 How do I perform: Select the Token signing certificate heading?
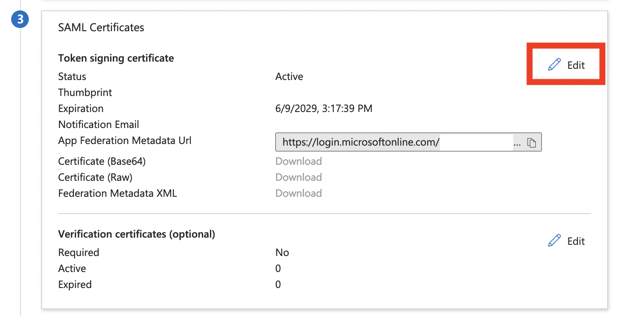[116, 58]
